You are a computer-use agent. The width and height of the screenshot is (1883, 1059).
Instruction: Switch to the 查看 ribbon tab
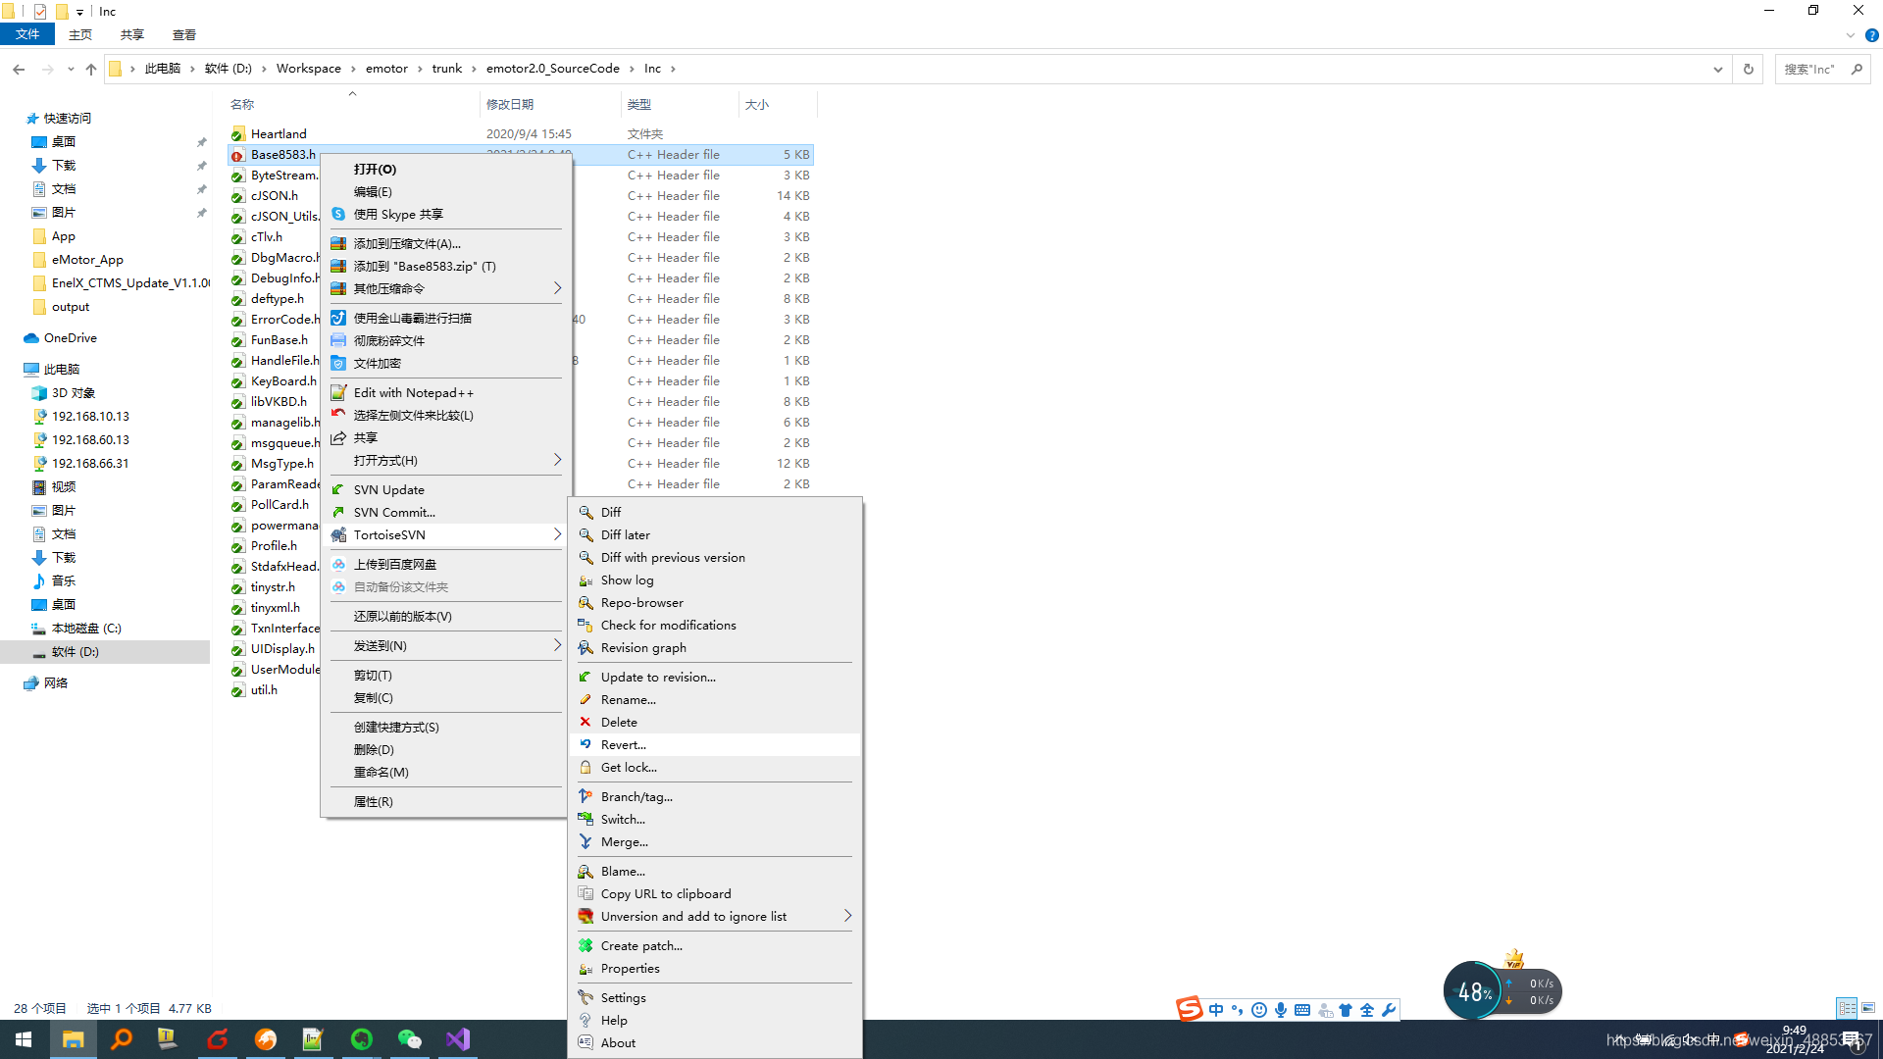183,34
